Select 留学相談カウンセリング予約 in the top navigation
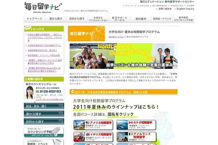Screen dimensions: 218x145 point(183,19)
